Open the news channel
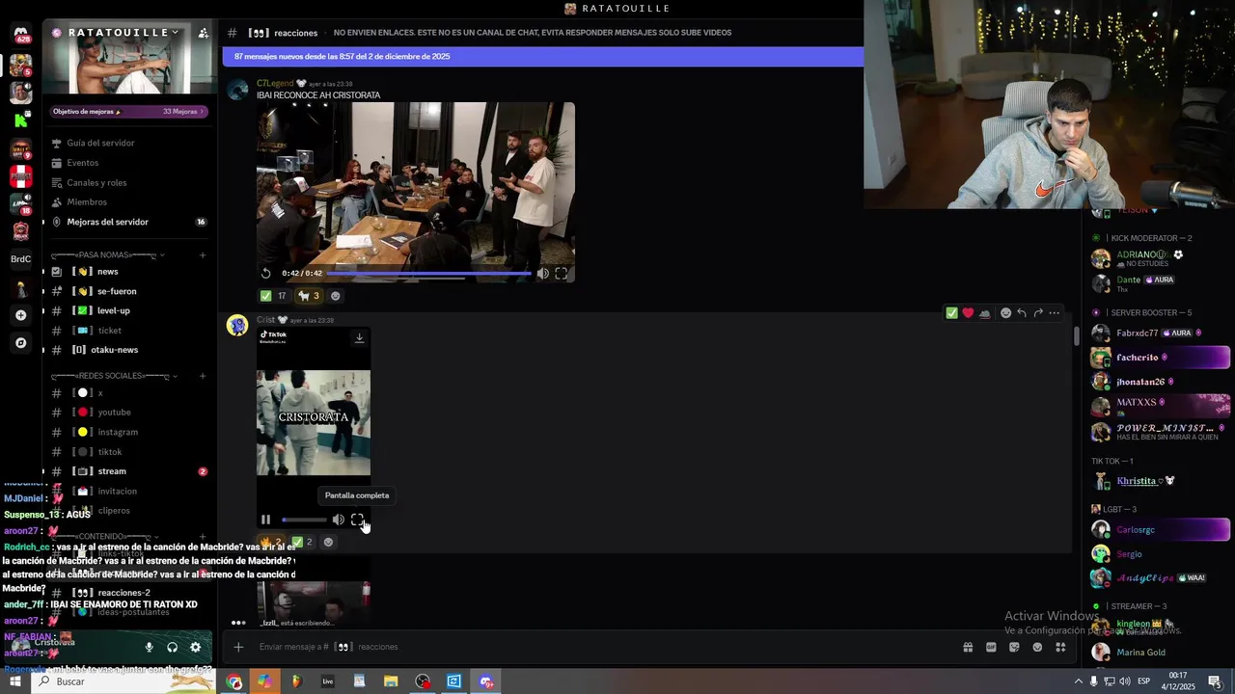This screenshot has height=694, width=1235. pyautogui.click(x=129, y=272)
